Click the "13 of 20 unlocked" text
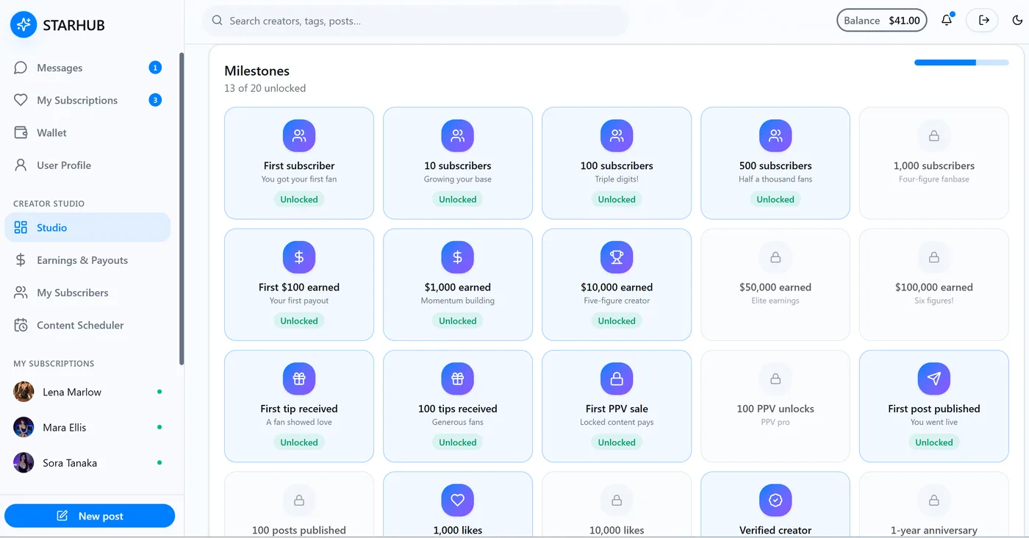 coord(265,88)
